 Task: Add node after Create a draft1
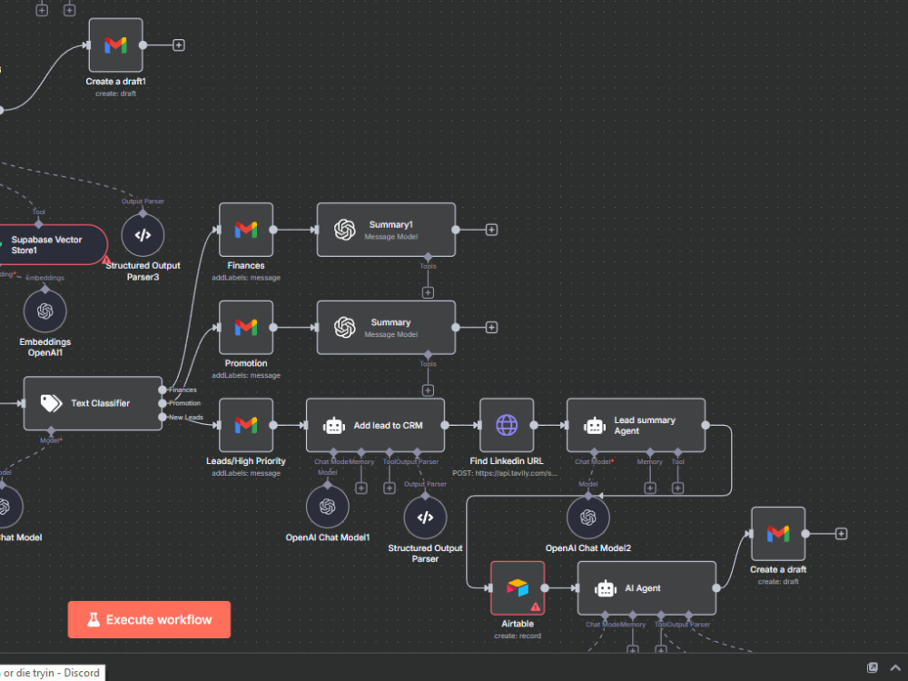point(179,45)
